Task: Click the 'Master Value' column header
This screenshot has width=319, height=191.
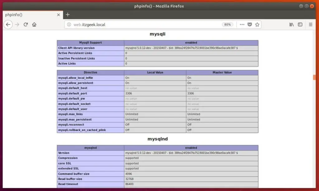Action: coord(222,72)
